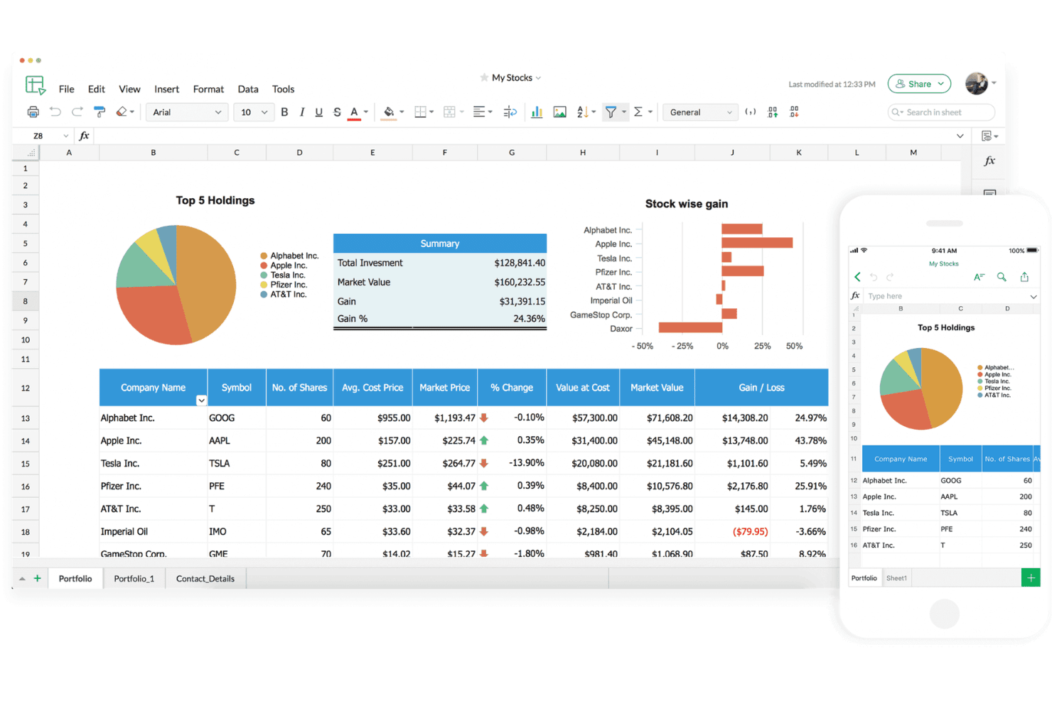Tap the search magnifier on the phone
Screen dimensions: 1052x701
(x=1002, y=277)
